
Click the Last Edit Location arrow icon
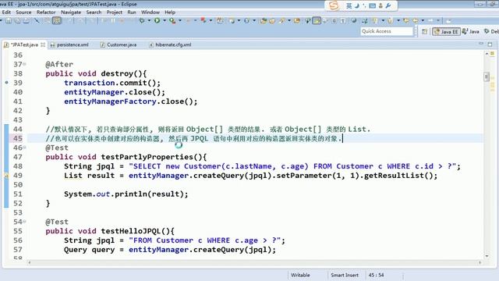click(x=406, y=21)
